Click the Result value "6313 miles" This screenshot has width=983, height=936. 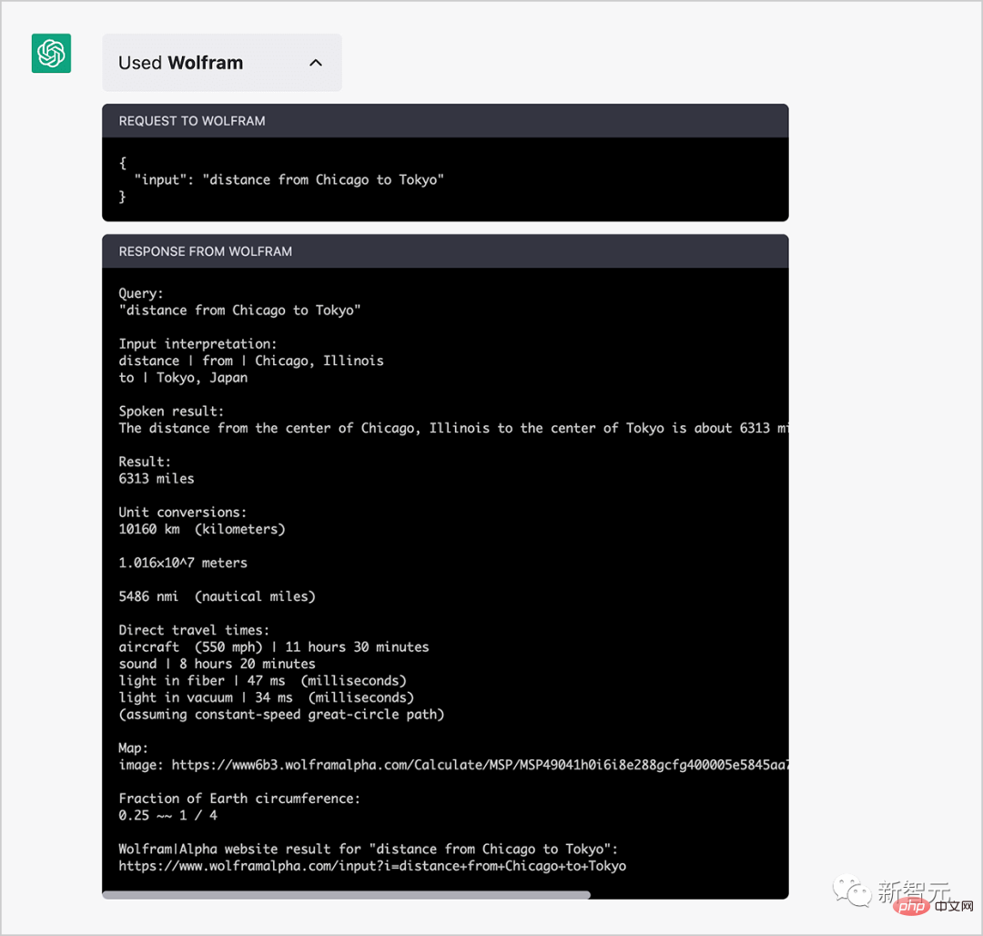157,479
